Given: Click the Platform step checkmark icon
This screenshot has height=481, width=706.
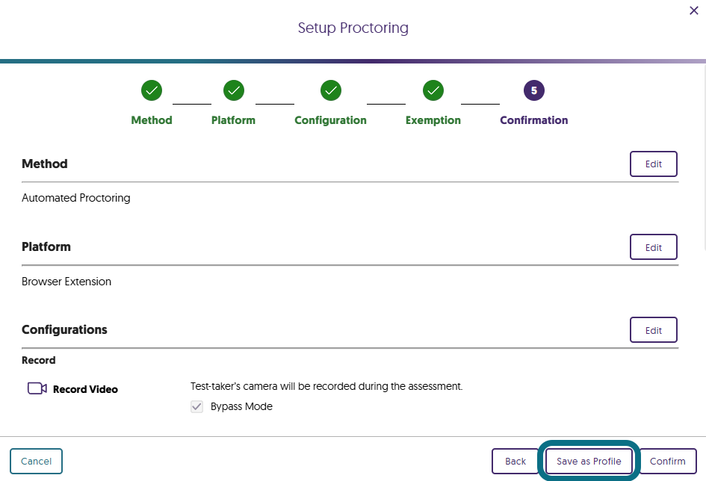Looking at the screenshot, I should [x=234, y=90].
